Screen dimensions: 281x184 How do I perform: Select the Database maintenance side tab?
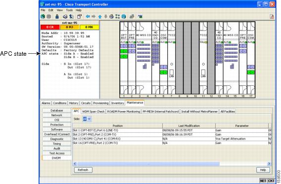pyautogui.click(x=56, y=110)
